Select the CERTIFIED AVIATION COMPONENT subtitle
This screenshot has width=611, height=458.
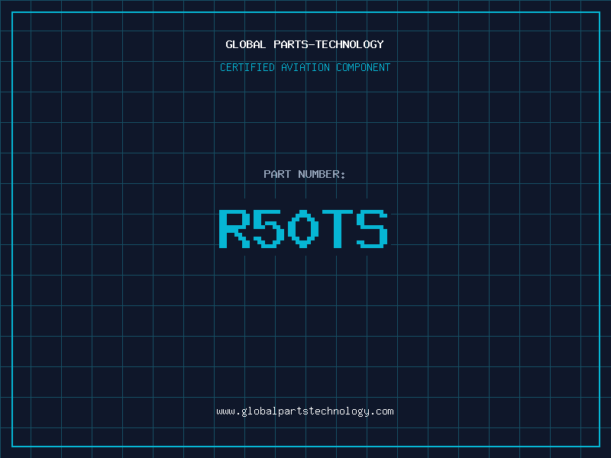tap(305, 67)
